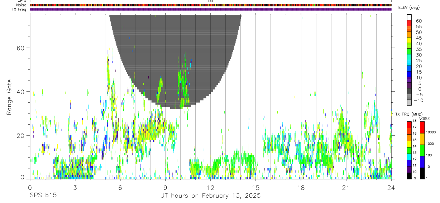Pick the green swatch in NOISE legend
Viewport: 440px width, 203px height.
[422, 150]
